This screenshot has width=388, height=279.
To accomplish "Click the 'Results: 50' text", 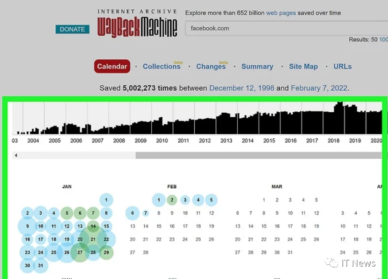I will click(x=363, y=40).
